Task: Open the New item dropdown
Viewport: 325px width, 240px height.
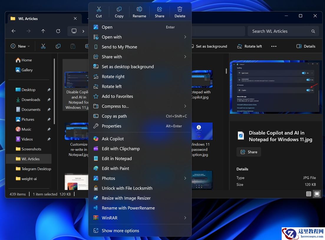Action: tap(20, 46)
